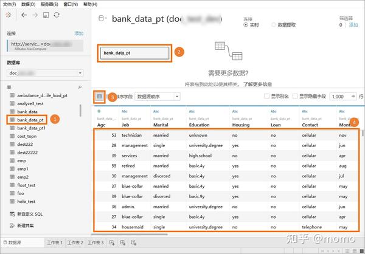The image size is (365, 254).
Task: Click table icon beside cost_topn
Action: [x=12, y=136]
